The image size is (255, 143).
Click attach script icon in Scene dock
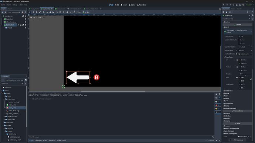click(x=23, y=12)
